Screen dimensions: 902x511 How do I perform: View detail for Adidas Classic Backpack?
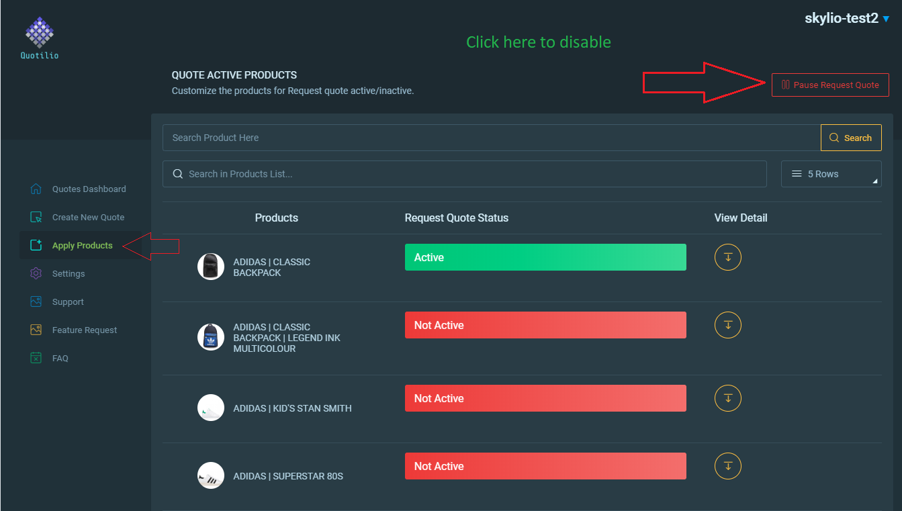727,257
